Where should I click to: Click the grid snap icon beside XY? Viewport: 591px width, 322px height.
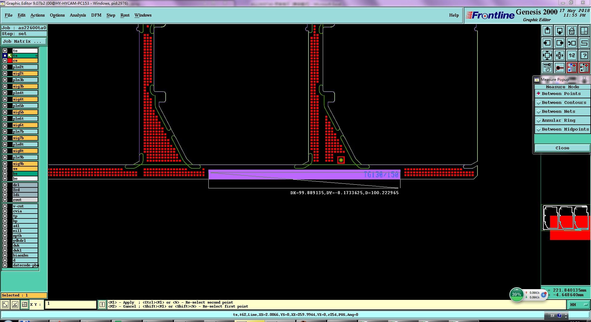pos(24,304)
